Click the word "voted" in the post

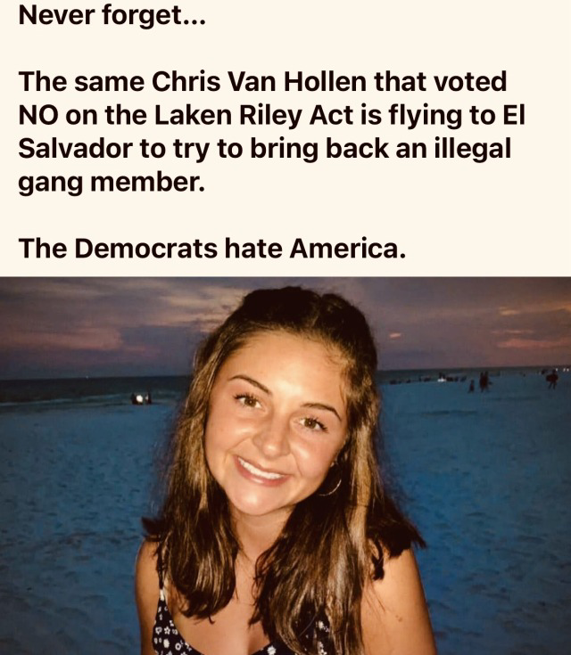pyautogui.click(x=470, y=81)
